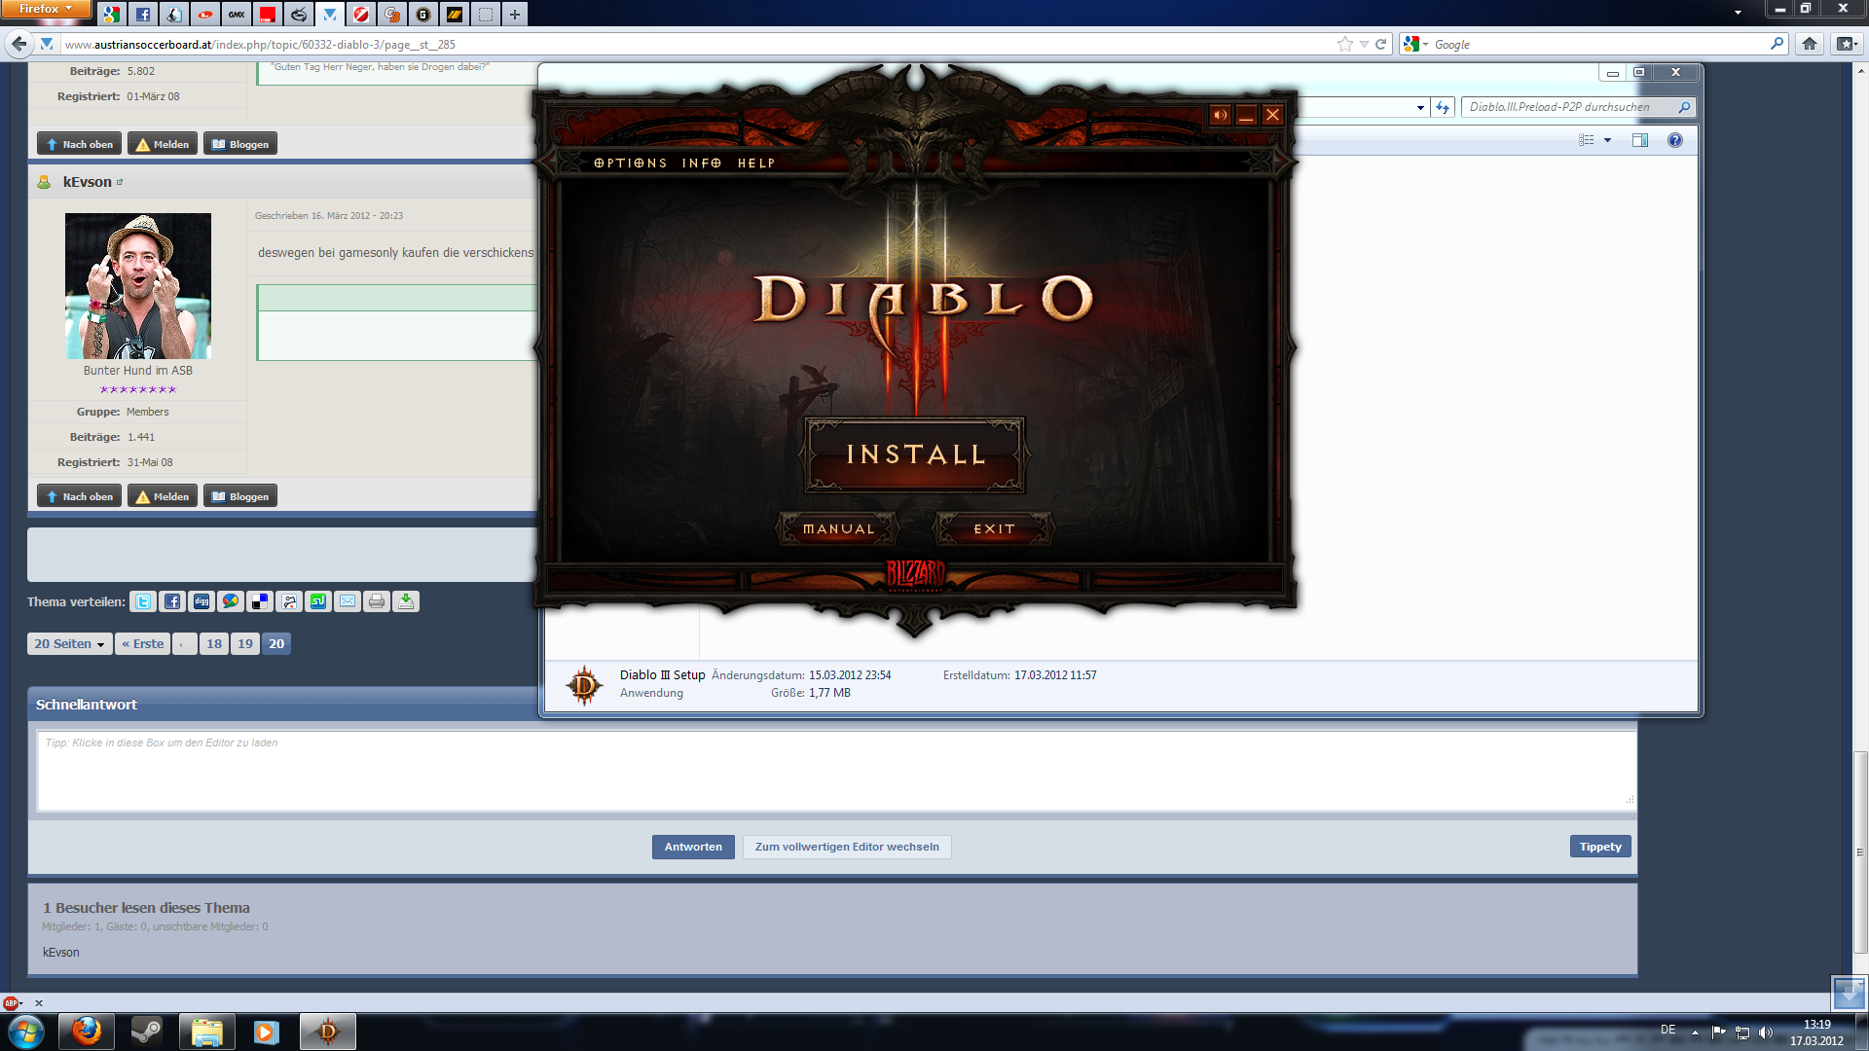This screenshot has width=1869, height=1051.
Task: Share the topic on StumbleUpon
Action: [x=318, y=601]
